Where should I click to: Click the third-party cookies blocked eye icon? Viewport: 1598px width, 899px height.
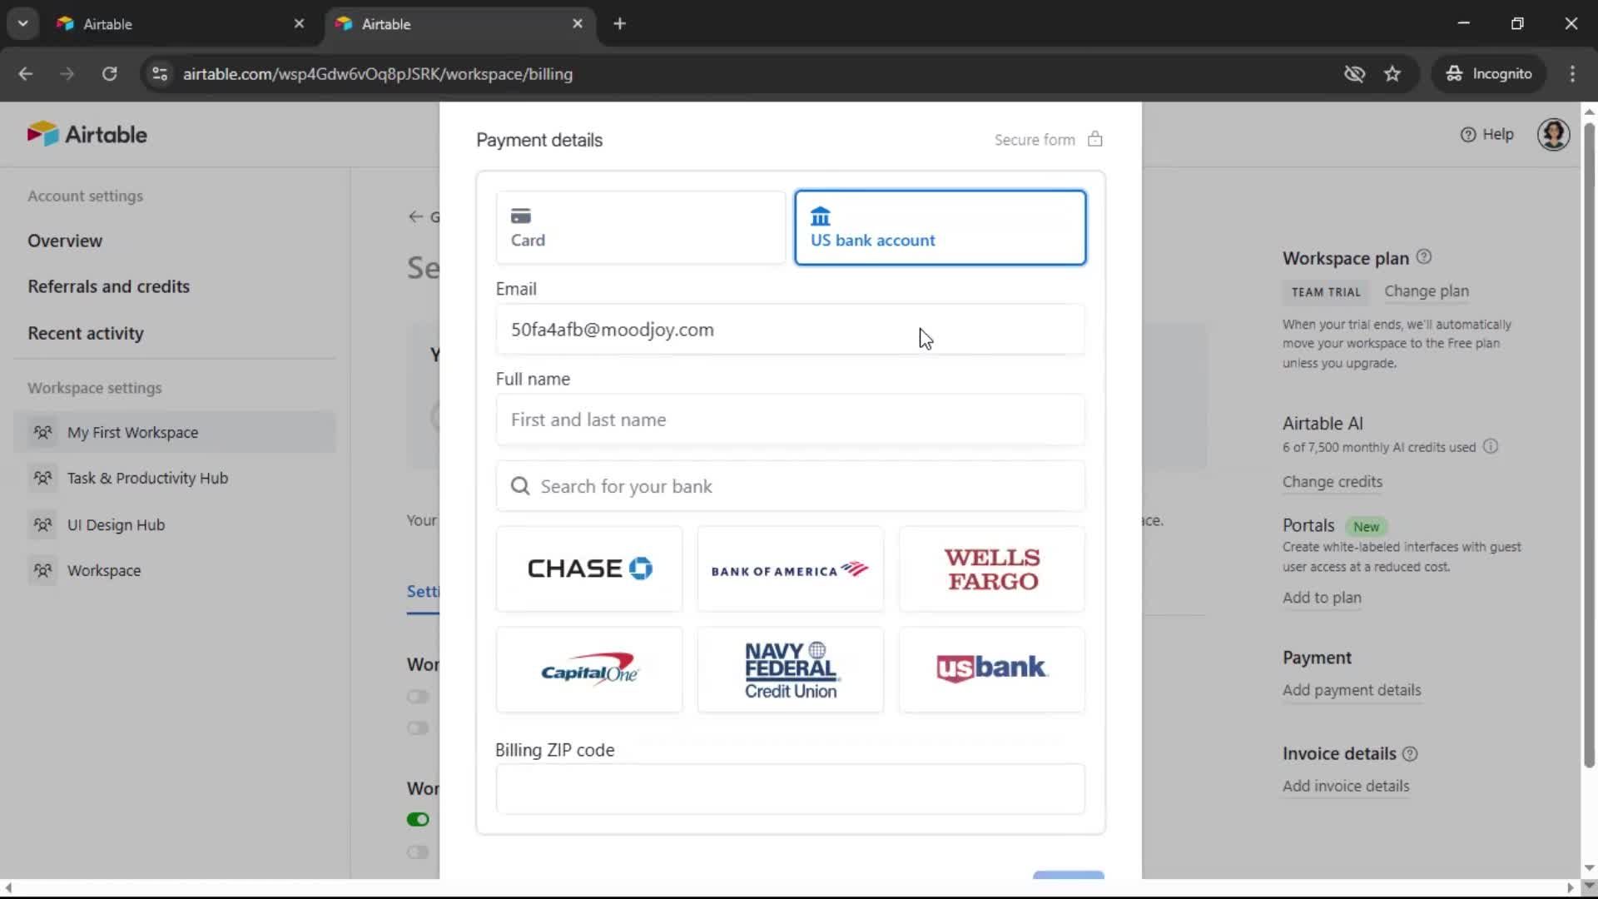(x=1354, y=73)
